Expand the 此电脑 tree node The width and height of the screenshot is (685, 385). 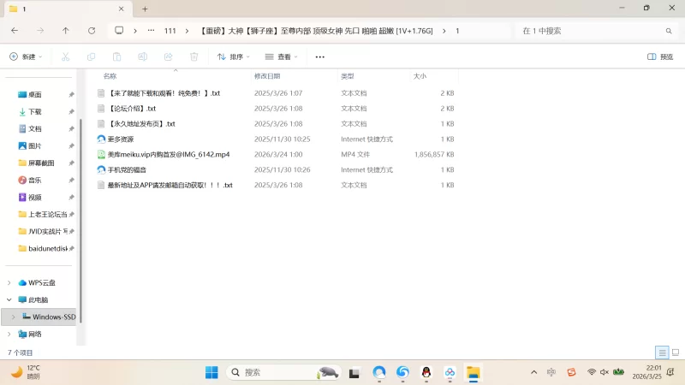(x=9, y=299)
